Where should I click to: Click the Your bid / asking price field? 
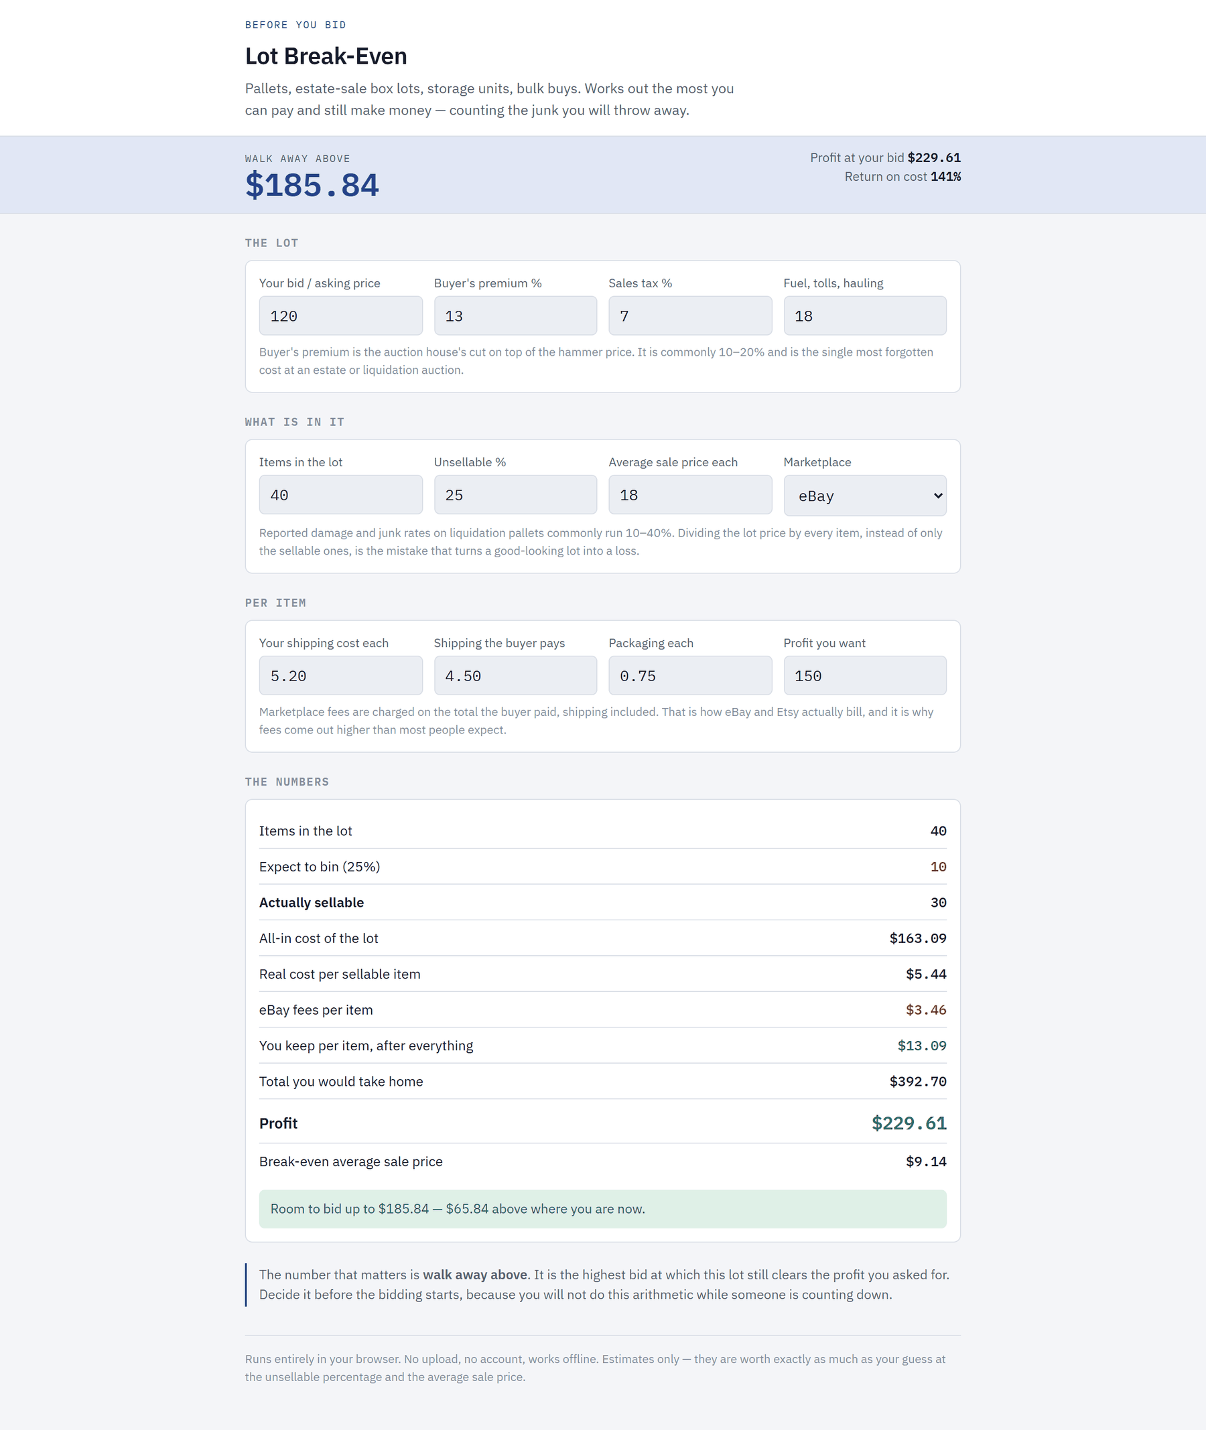click(x=340, y=315)
